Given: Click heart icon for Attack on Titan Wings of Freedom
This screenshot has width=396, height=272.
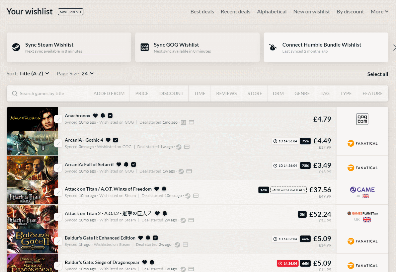Looking at the screenshot, I should tap(157, 189).
